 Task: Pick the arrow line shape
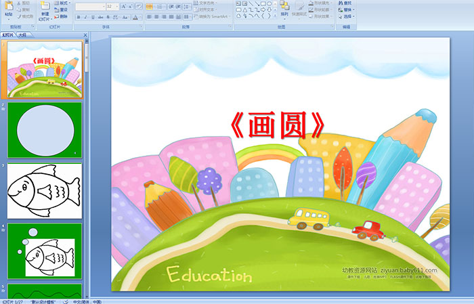point(257,3)
